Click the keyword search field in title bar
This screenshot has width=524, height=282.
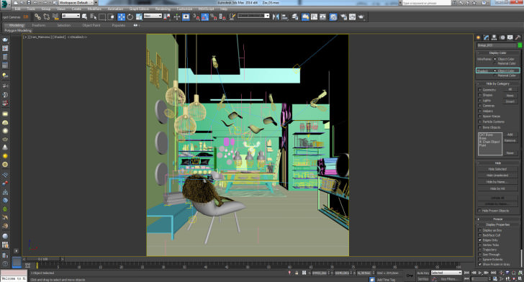[426, 3]
